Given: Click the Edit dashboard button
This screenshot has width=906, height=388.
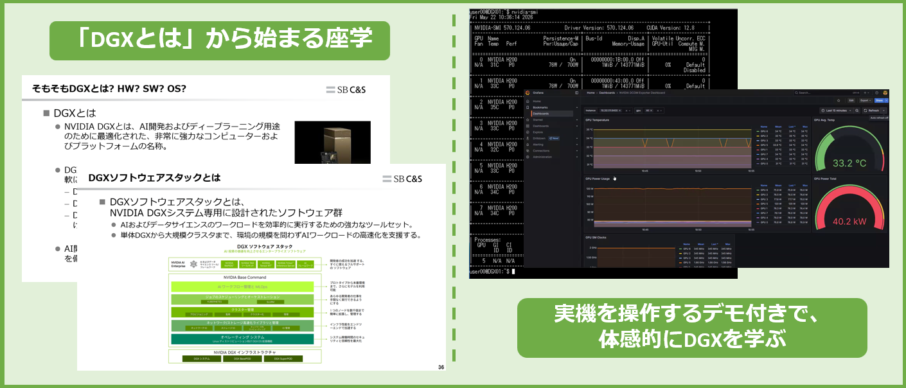Looking at the screenshot, I should pos(851,100).
